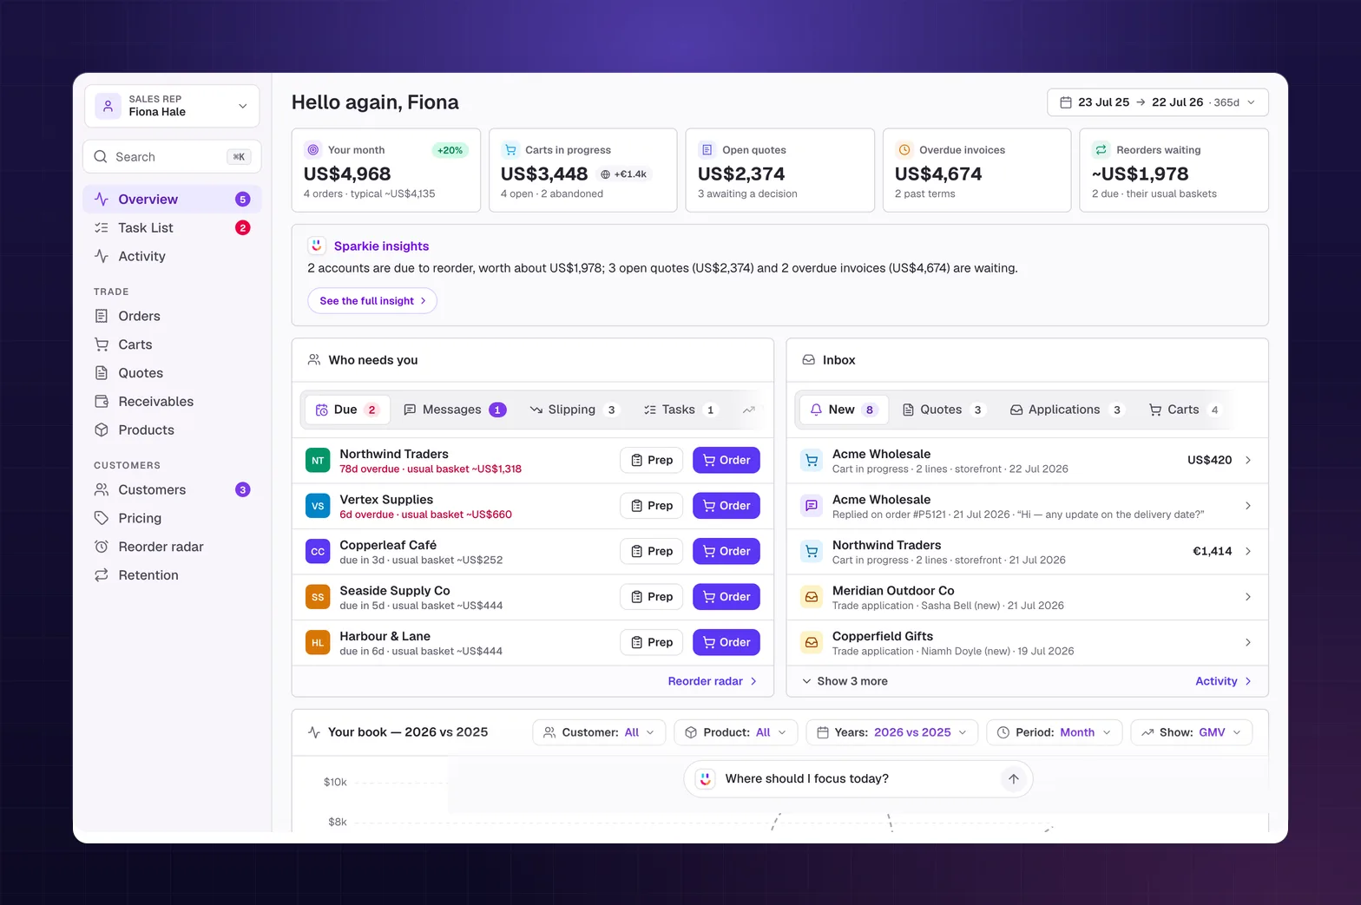Open the Period: Month filter dropdown
1361x905 pixels.
(1054, 732)
